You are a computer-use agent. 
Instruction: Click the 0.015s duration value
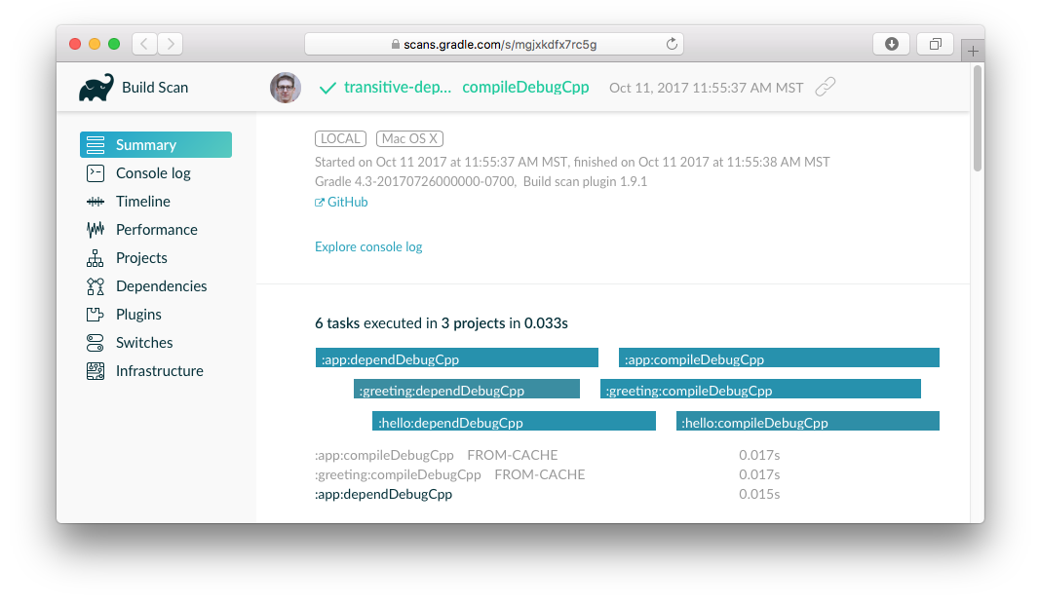[x=759, y=494]
